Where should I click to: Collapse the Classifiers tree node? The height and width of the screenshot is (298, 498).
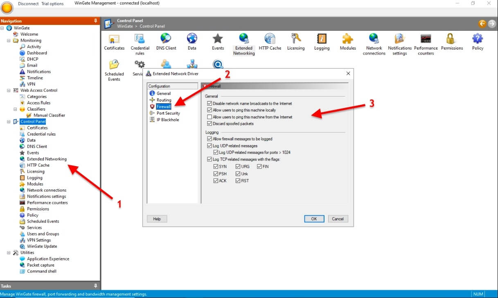click(x=15, y=109)
